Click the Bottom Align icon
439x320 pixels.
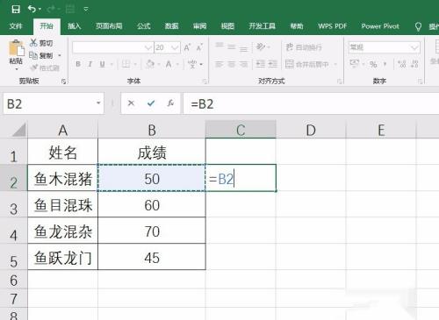pyautogui.click(x=243, y=48)
